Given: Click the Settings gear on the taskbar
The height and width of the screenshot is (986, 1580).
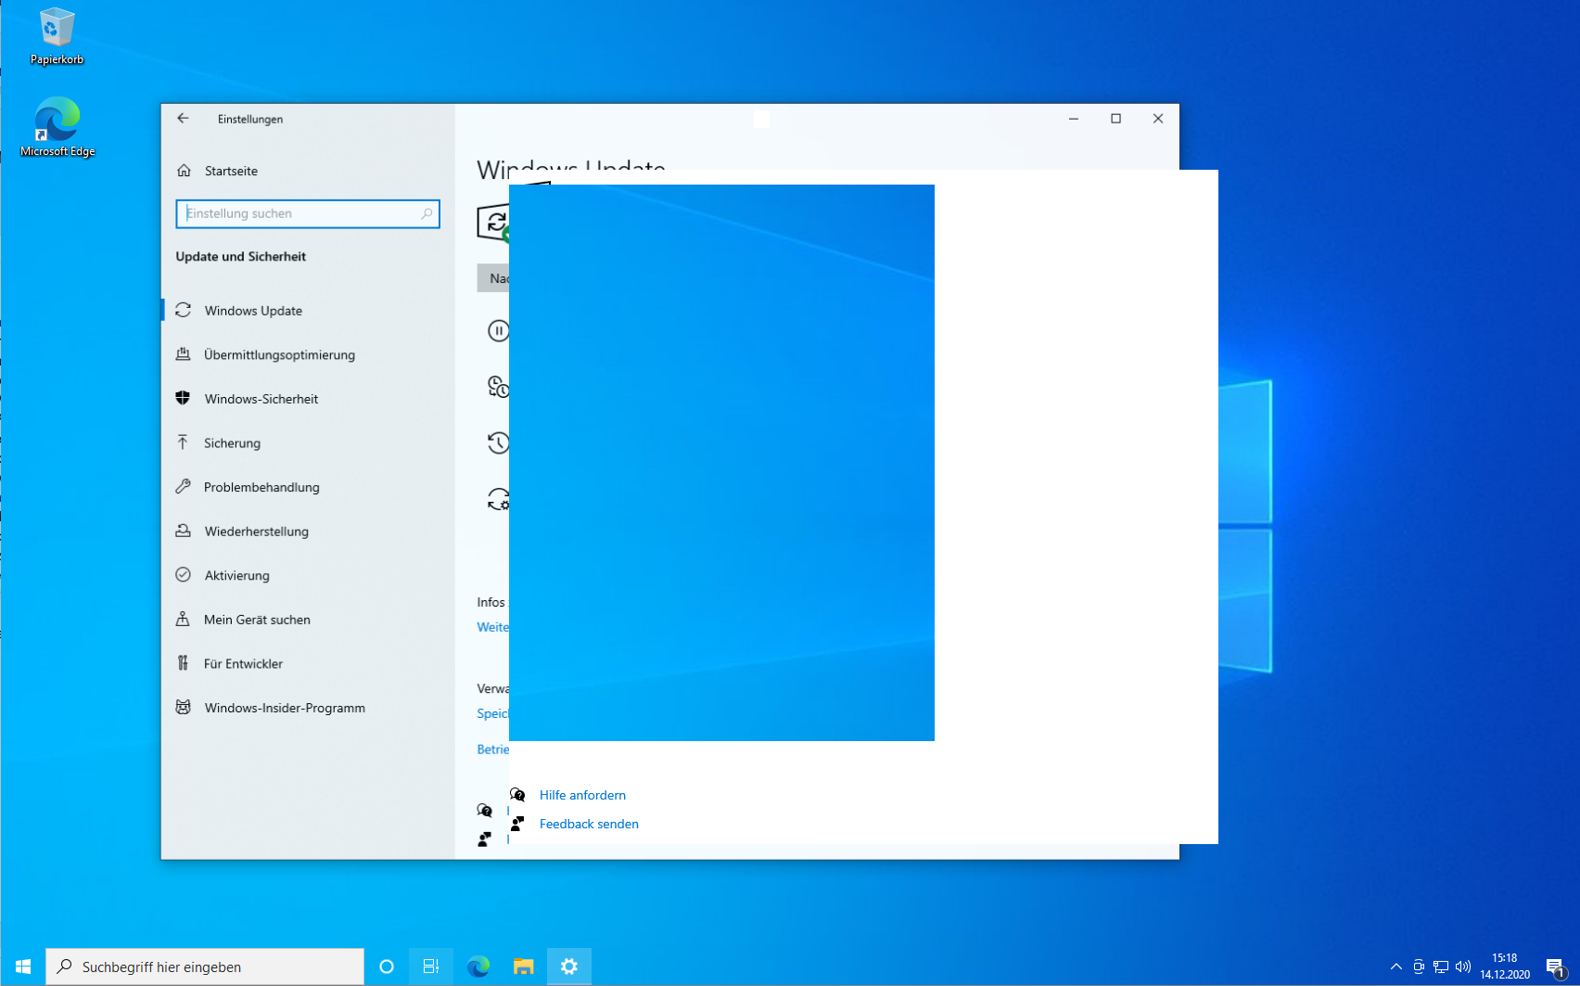Looking at the screenshot, I should pos(569,967).
